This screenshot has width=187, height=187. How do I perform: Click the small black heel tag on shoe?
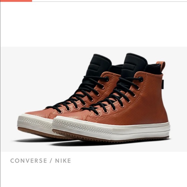pyautogui.click(x=163, y=83)
